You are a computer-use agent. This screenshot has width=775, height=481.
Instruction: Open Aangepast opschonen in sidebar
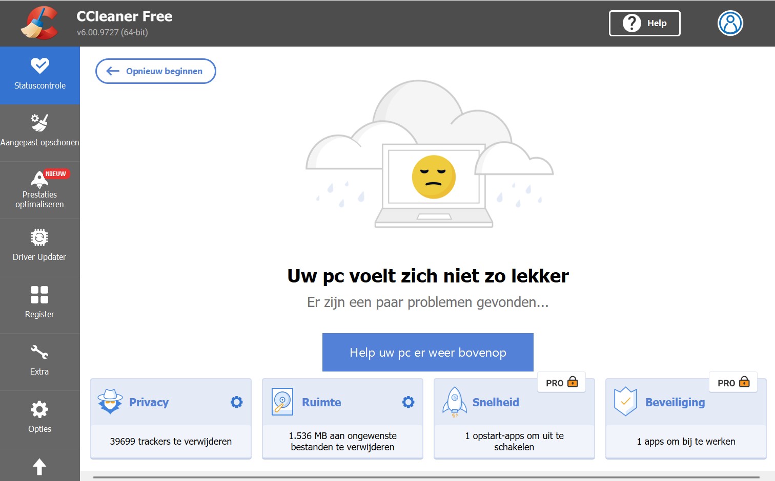40,133
